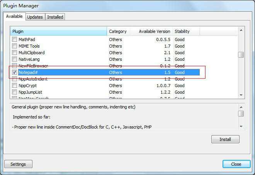Click version 1.0.0.7 in NppCrypt row
Viewport: 255px width, 175px height.
[163, 86]
